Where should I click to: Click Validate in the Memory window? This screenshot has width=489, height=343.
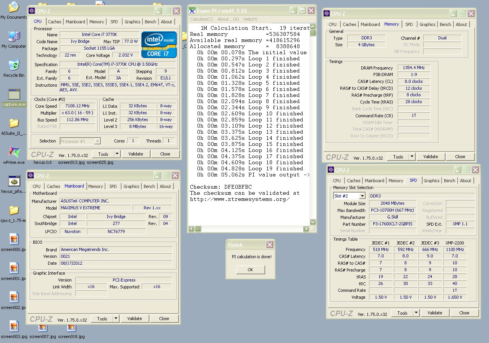431,157
